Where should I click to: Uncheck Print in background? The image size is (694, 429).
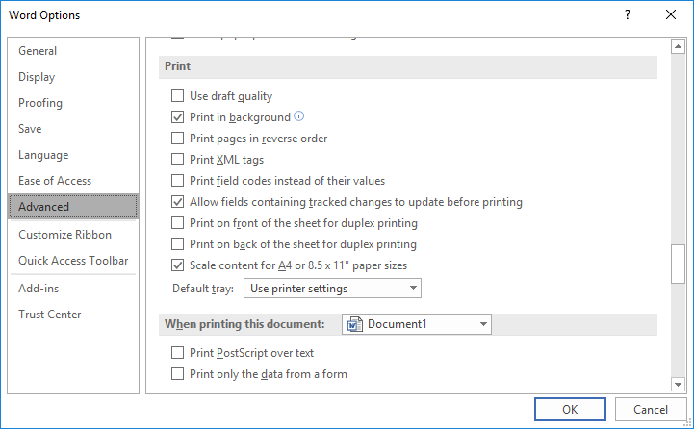pos(177,117)
